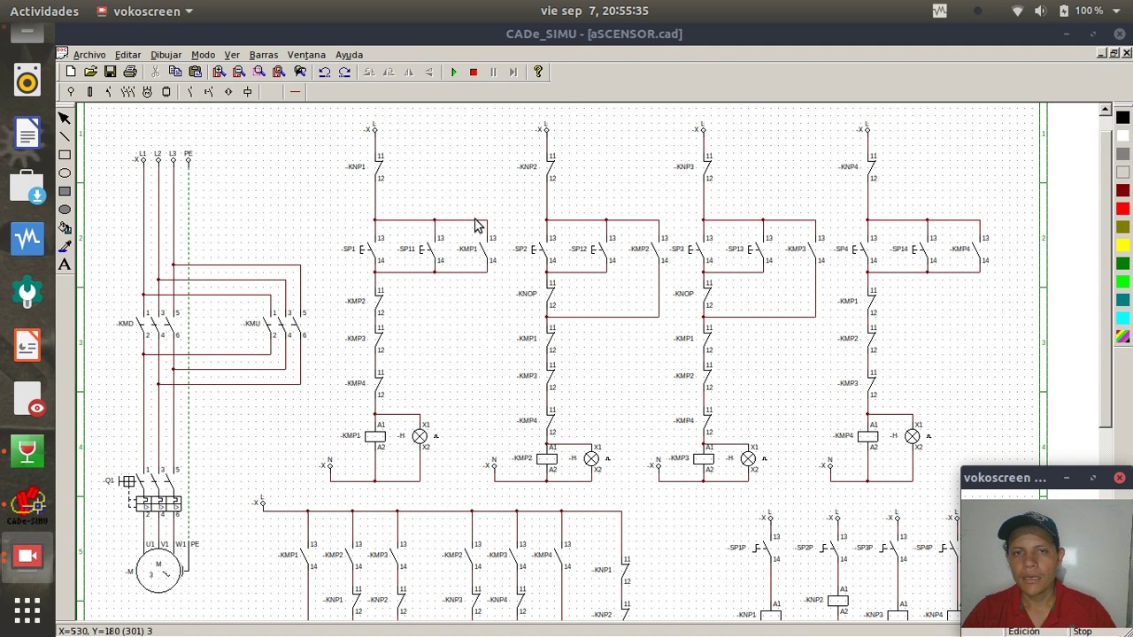Select the arrow pointer tool
Viewport: 1133px width, 637px height.
point(65,118)
